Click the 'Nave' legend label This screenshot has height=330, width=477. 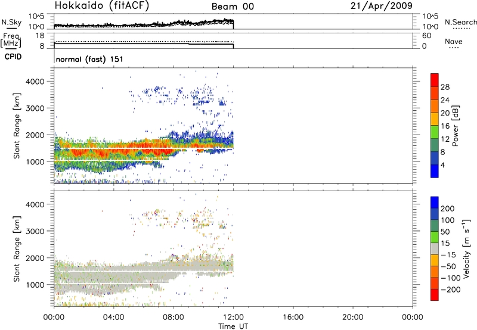(x=453, y=42)
